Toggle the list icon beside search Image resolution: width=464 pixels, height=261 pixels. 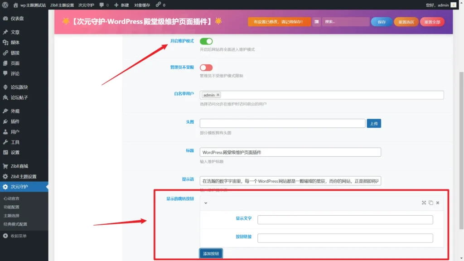click(x=316, y=22)
